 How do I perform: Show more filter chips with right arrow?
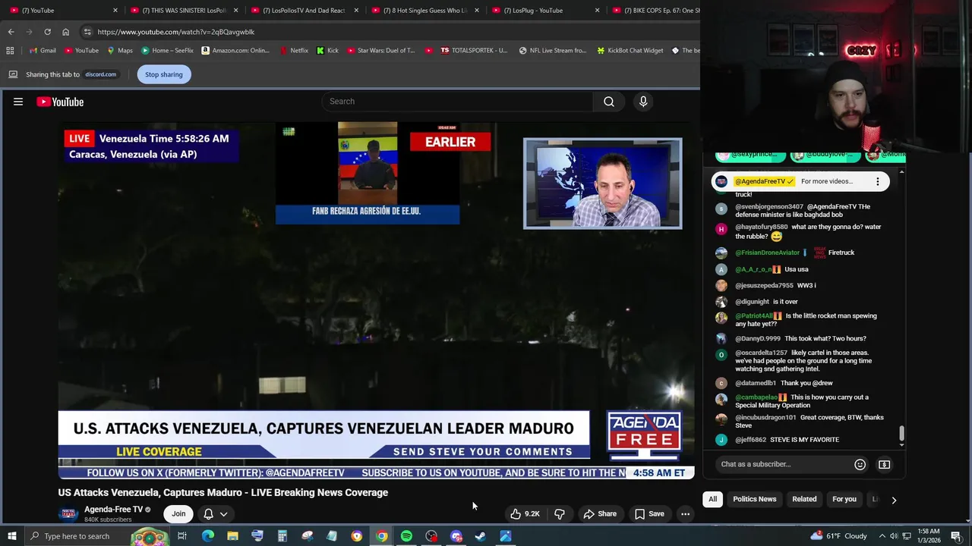894,500
